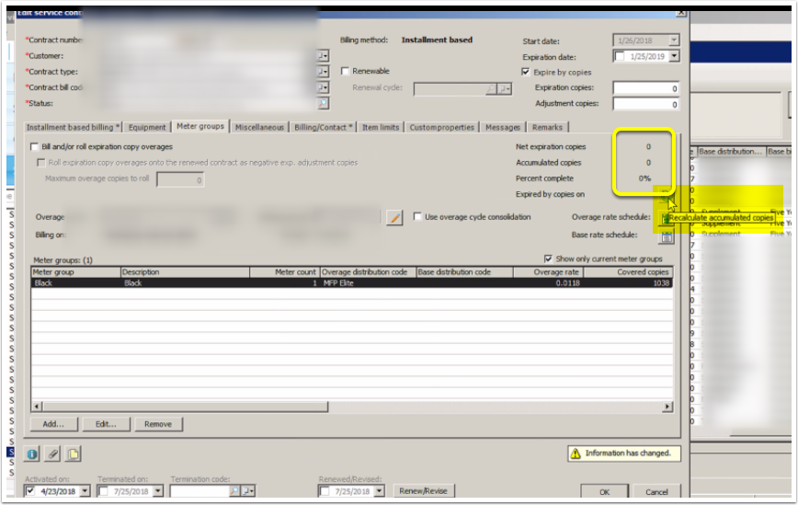Click the Base distribution code column header
This screenshot has height=505, width=798.
pos(464,272)
